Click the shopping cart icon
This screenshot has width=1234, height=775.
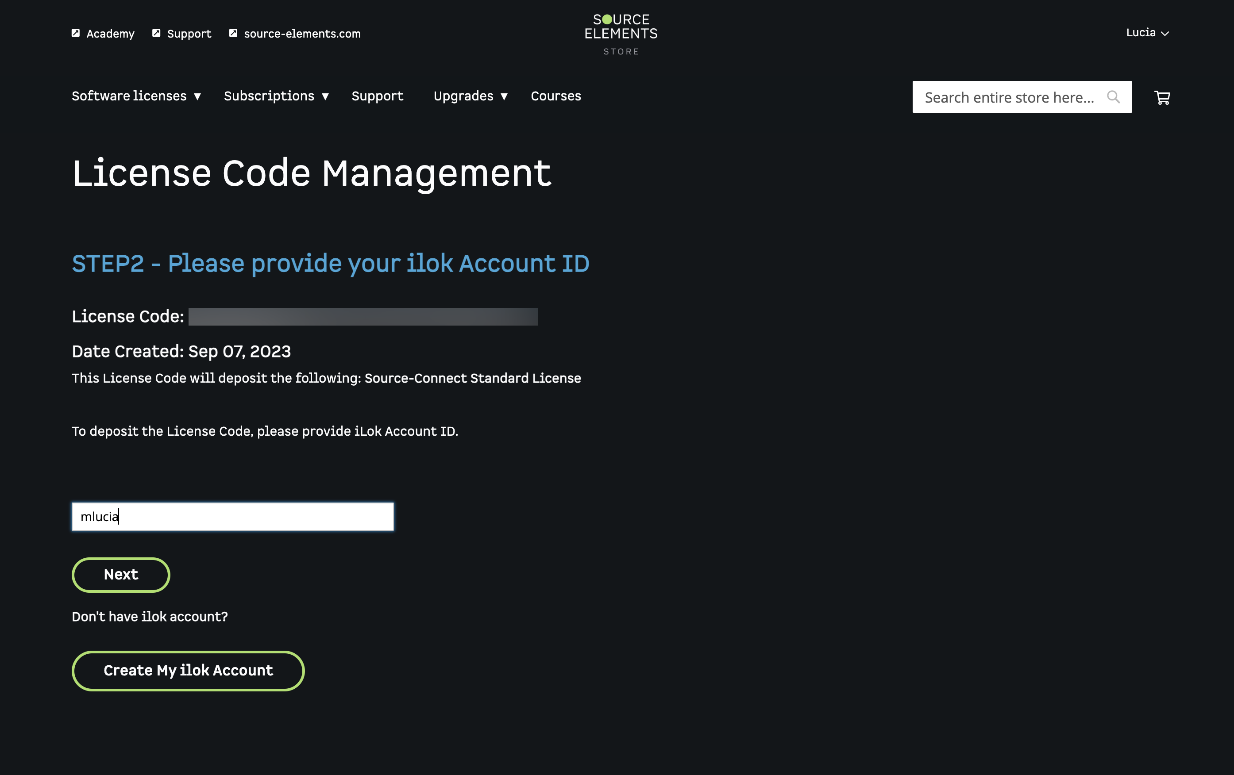(1162, 97)
